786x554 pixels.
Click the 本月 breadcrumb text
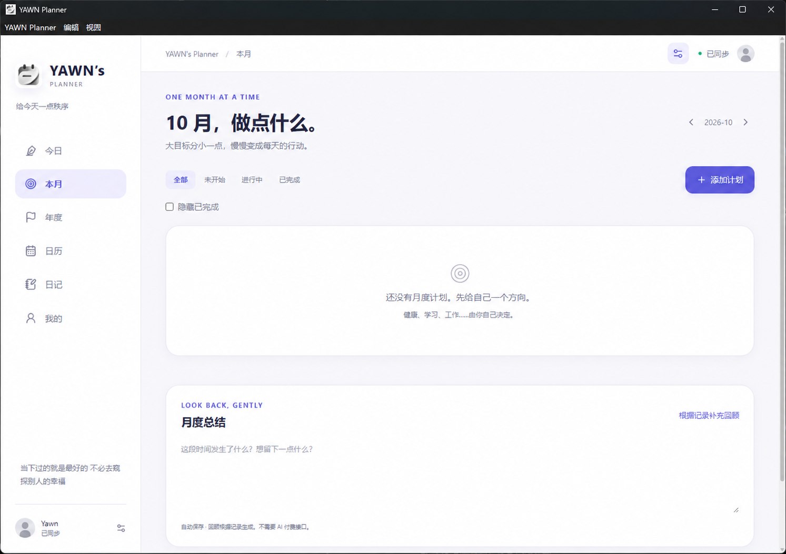pyautogui.click(x=244, y=54)
